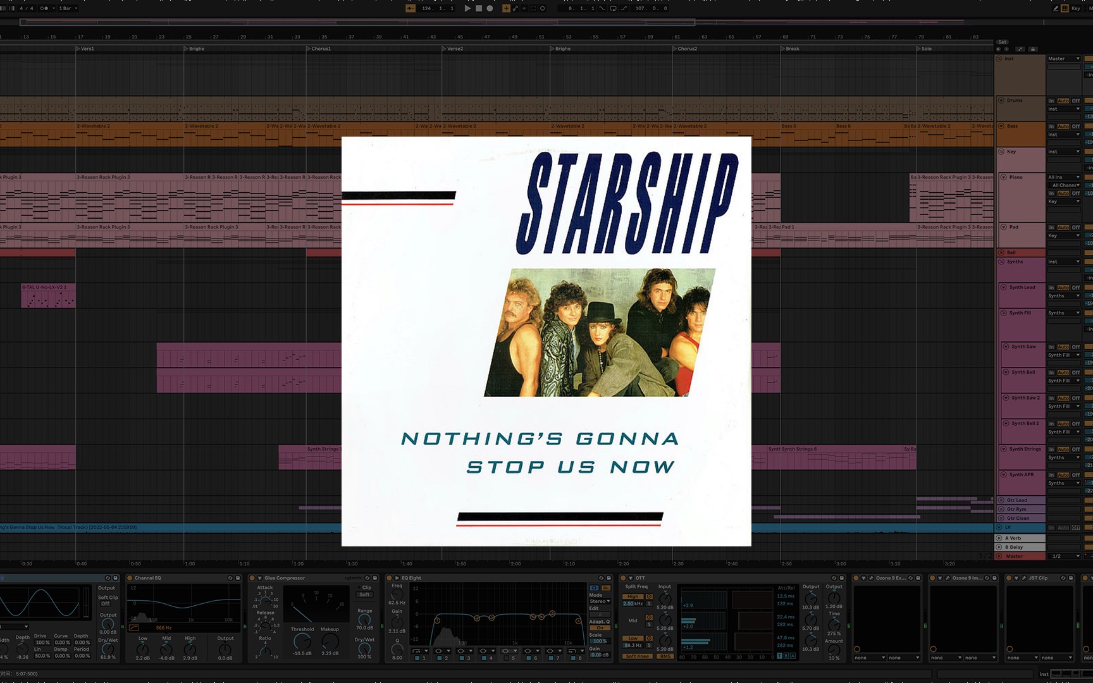Toggle the RMS button in OTT
The image size is (1093, 683).
pos(665,656)
